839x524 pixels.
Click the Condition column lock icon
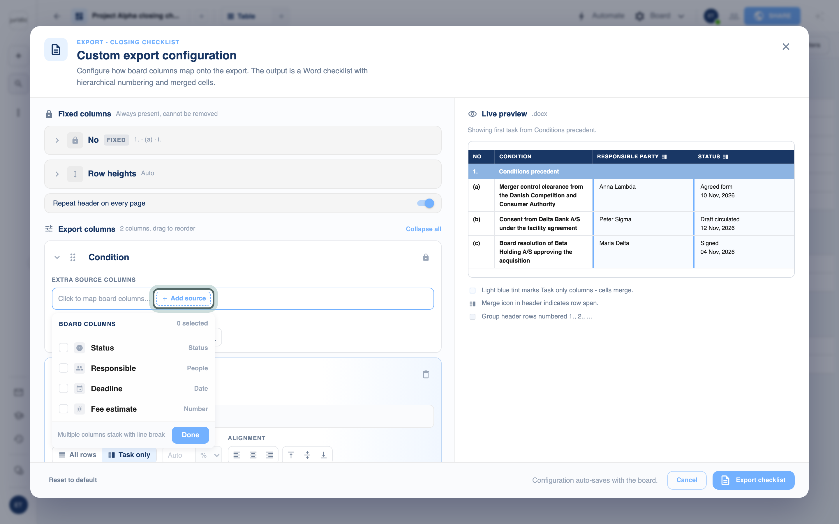[426, 257]
